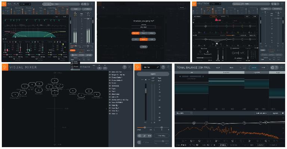Image resolution: width=287 pixels, height=149 pixels.
Task: Select the Warm style option
Action: click(x=143, y=33)
